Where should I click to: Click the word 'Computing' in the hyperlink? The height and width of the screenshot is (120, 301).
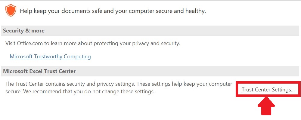77,57
